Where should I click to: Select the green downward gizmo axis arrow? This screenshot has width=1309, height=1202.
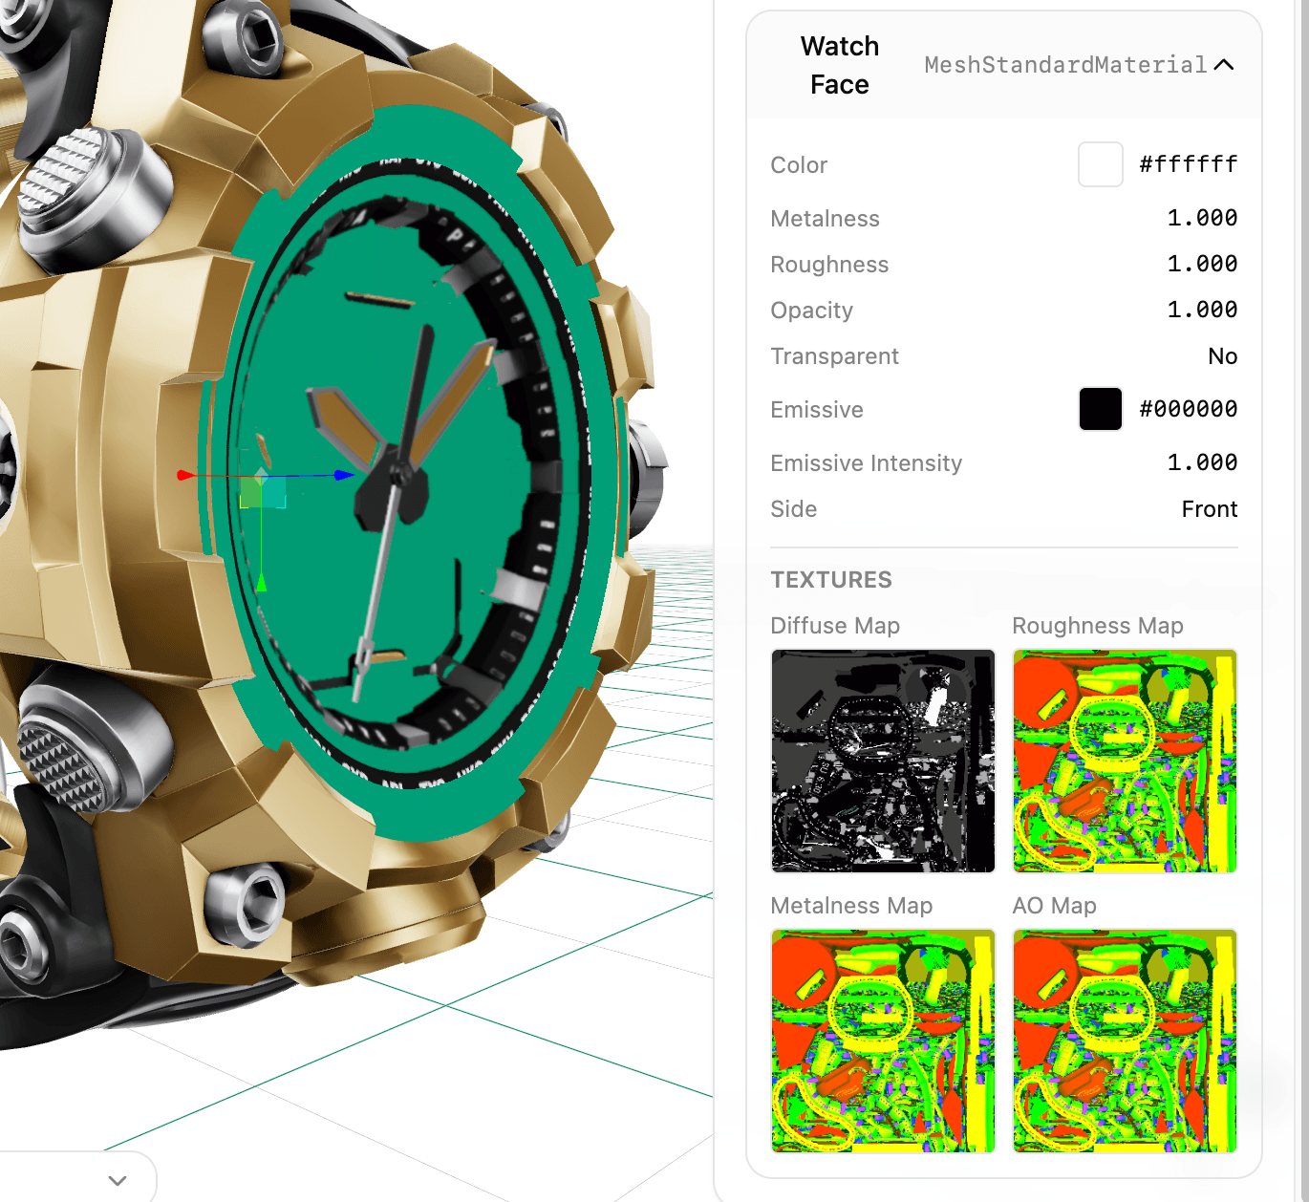pyautogui.click(x=261, y=581)
